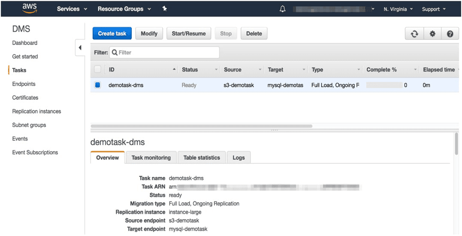Select all tasks with header checkbox

(x=97, y=69)
